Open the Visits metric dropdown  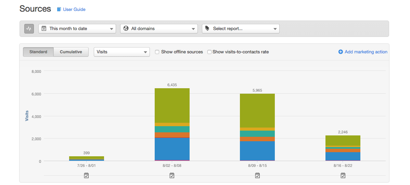coord(122,52)
